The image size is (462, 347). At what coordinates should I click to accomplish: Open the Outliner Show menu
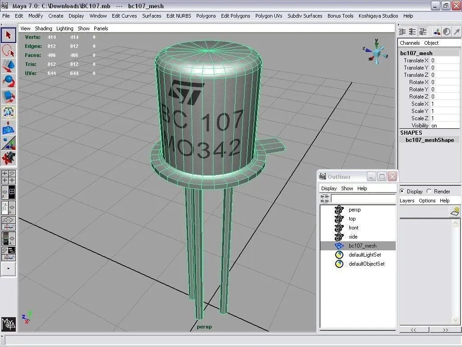pyautogui.click(x=347, y=188)
